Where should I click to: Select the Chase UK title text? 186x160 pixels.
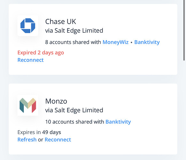(x=60, y=21)
